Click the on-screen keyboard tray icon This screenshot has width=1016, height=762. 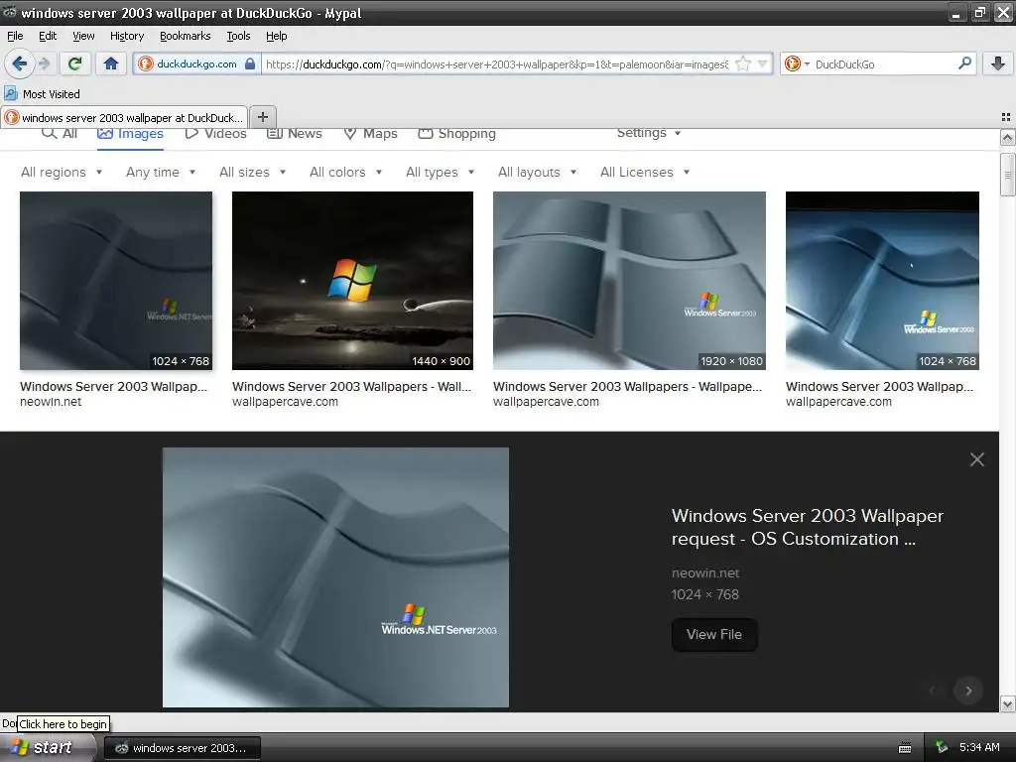point(905,748)
